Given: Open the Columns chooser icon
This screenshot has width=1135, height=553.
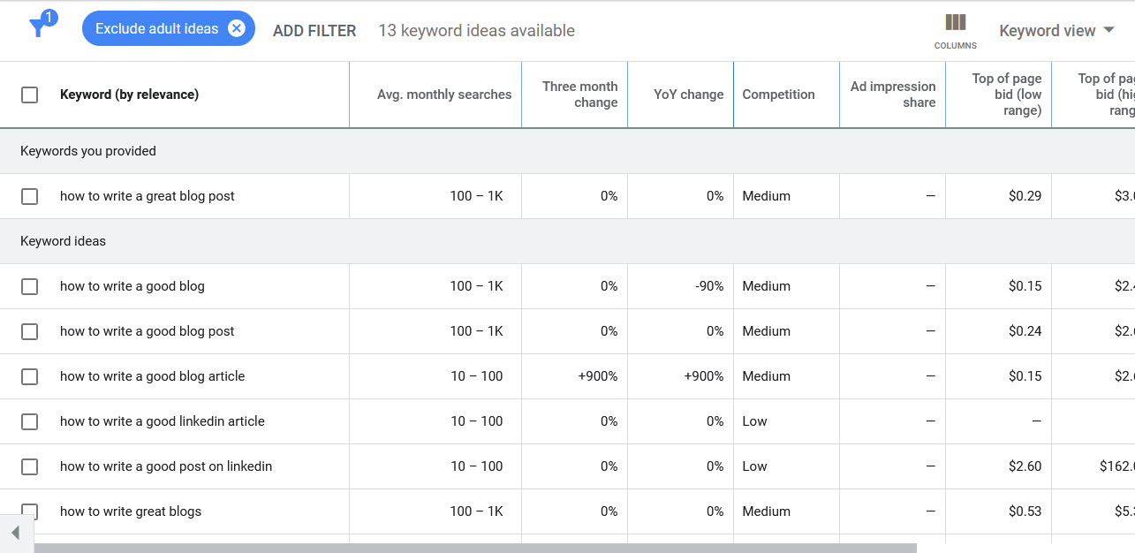Looking at the screenshot, I should point(956,22).
